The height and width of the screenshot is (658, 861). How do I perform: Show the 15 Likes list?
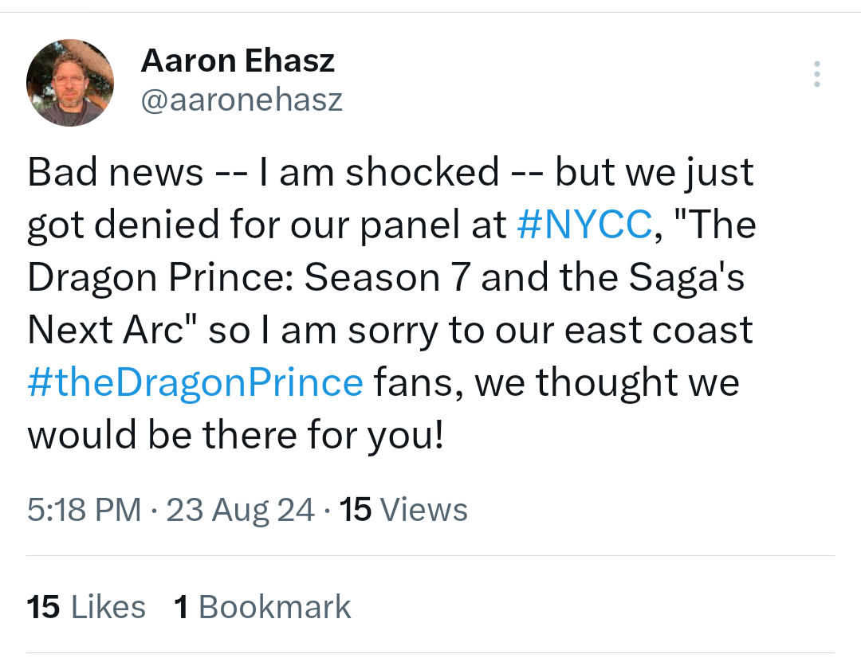pos(86,607)
